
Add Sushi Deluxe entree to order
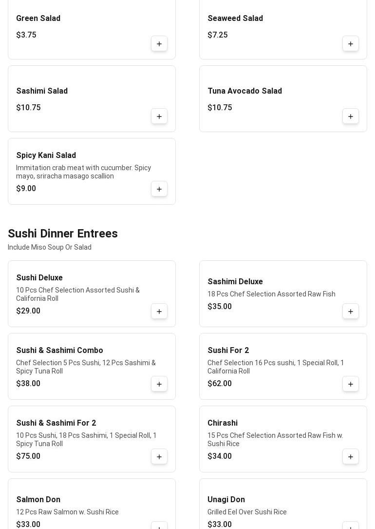[x=159, y=312]
